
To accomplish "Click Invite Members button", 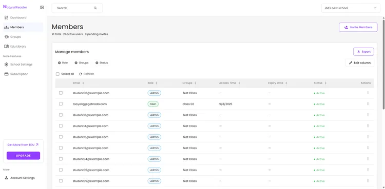I will 358,27.
